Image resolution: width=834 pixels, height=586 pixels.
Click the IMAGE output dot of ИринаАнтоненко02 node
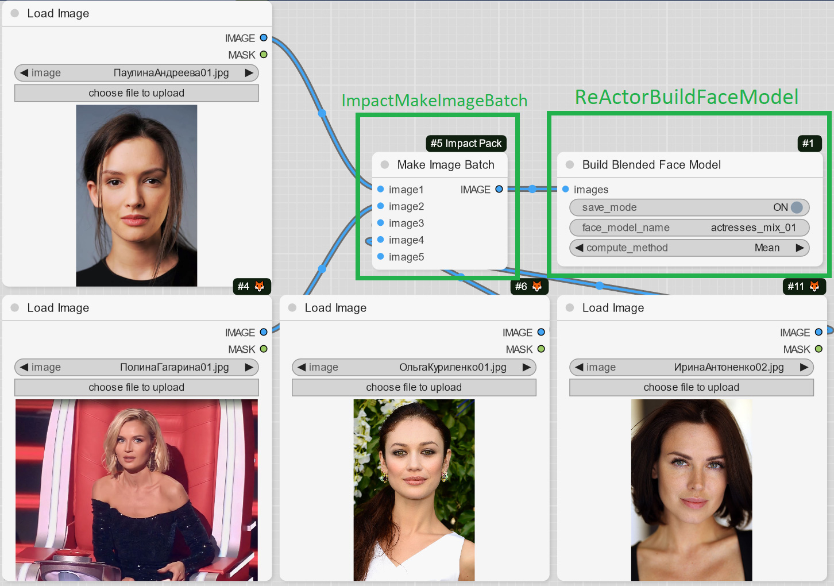tap(818, 332)
